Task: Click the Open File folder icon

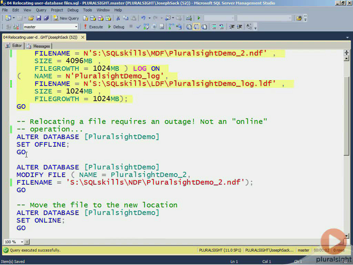Action: tap(31, 18)
